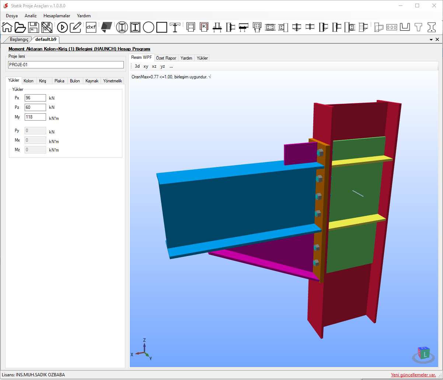Screen dimensions: 443x380
Task: Click the My moment input field
Action: [35, 117]
